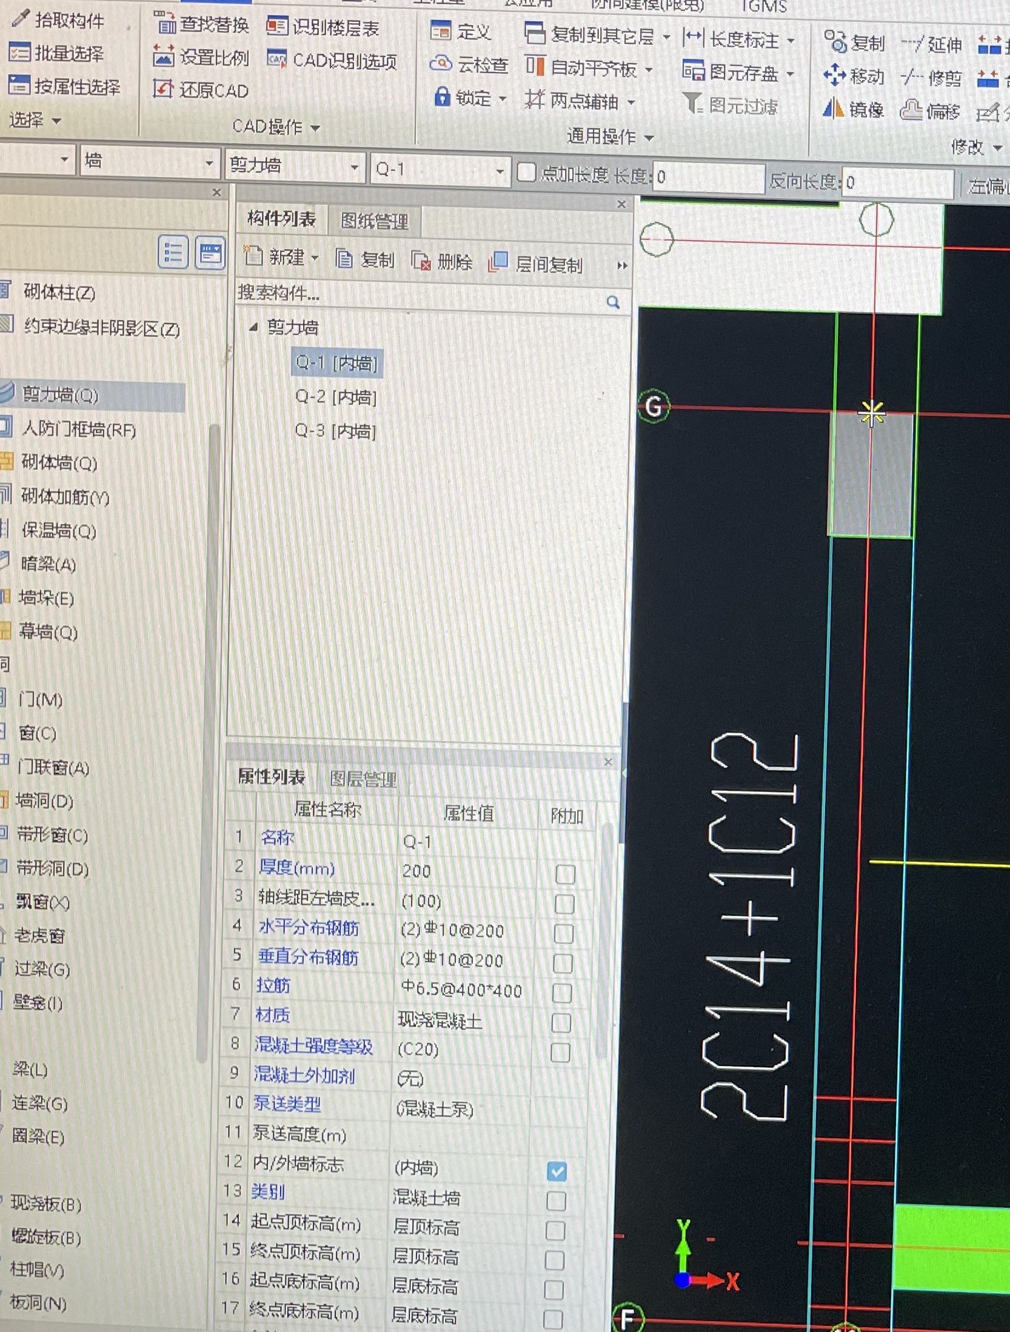Click the 复制 button in component list

(365, 259)
